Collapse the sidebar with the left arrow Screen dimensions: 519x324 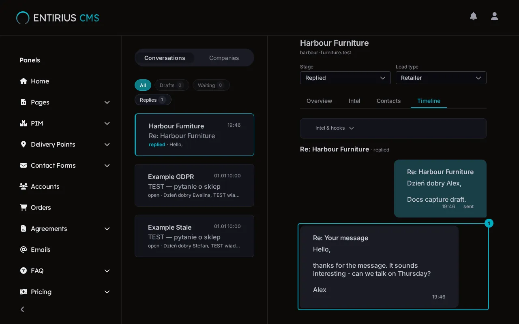[23, 309]
